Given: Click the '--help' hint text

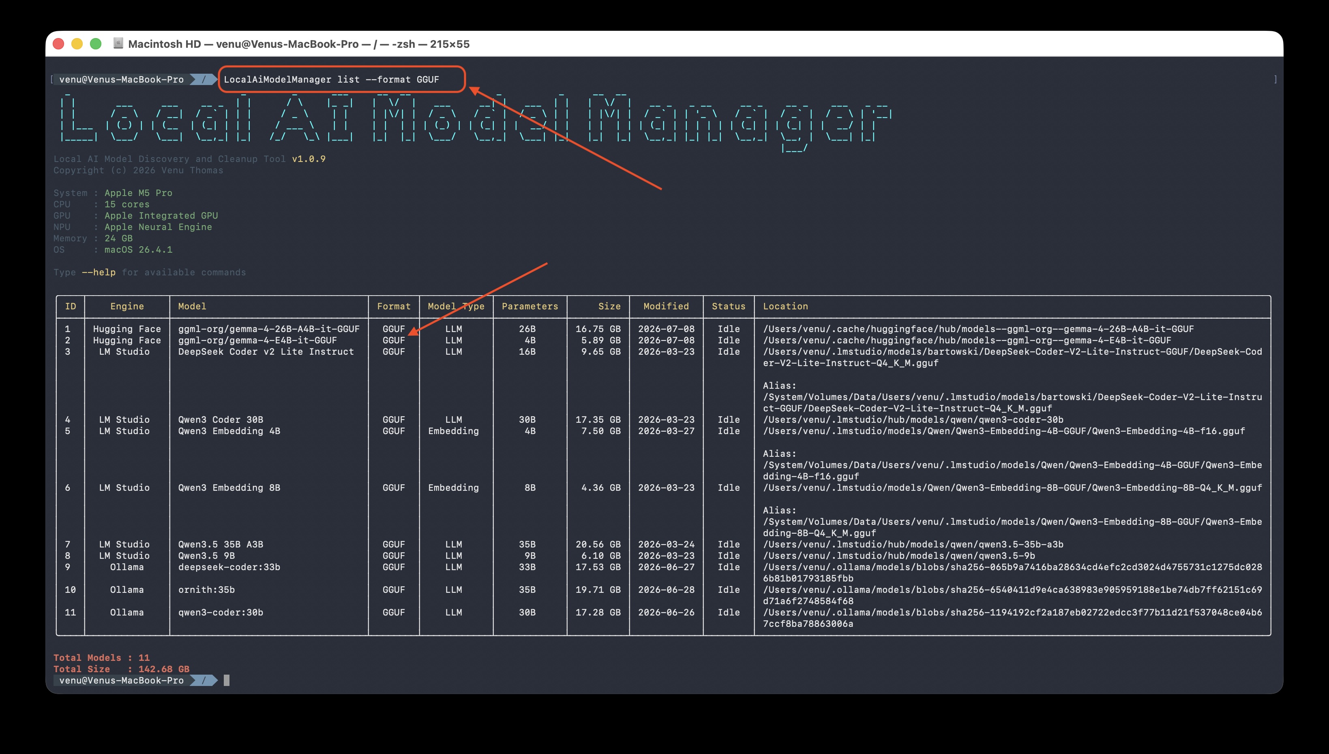Looking at the screenshot, I should point(99,273).
